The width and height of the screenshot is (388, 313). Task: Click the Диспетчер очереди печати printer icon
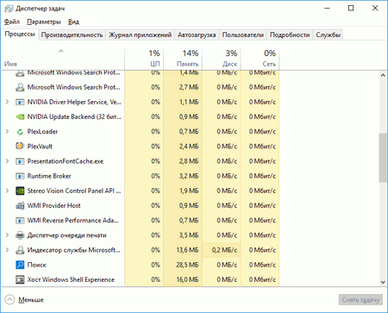20,235
